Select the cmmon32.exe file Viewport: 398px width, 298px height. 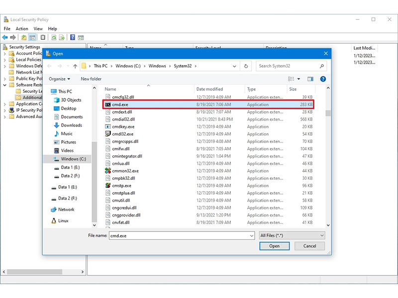click(122, 171)
